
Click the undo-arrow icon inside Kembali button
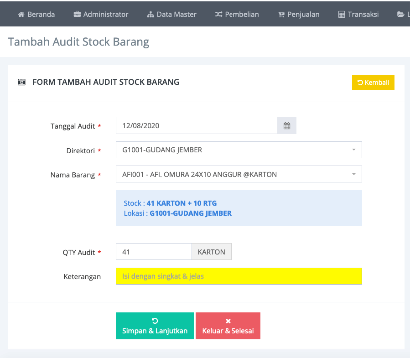pyautogui.click(x=361, y=83)
